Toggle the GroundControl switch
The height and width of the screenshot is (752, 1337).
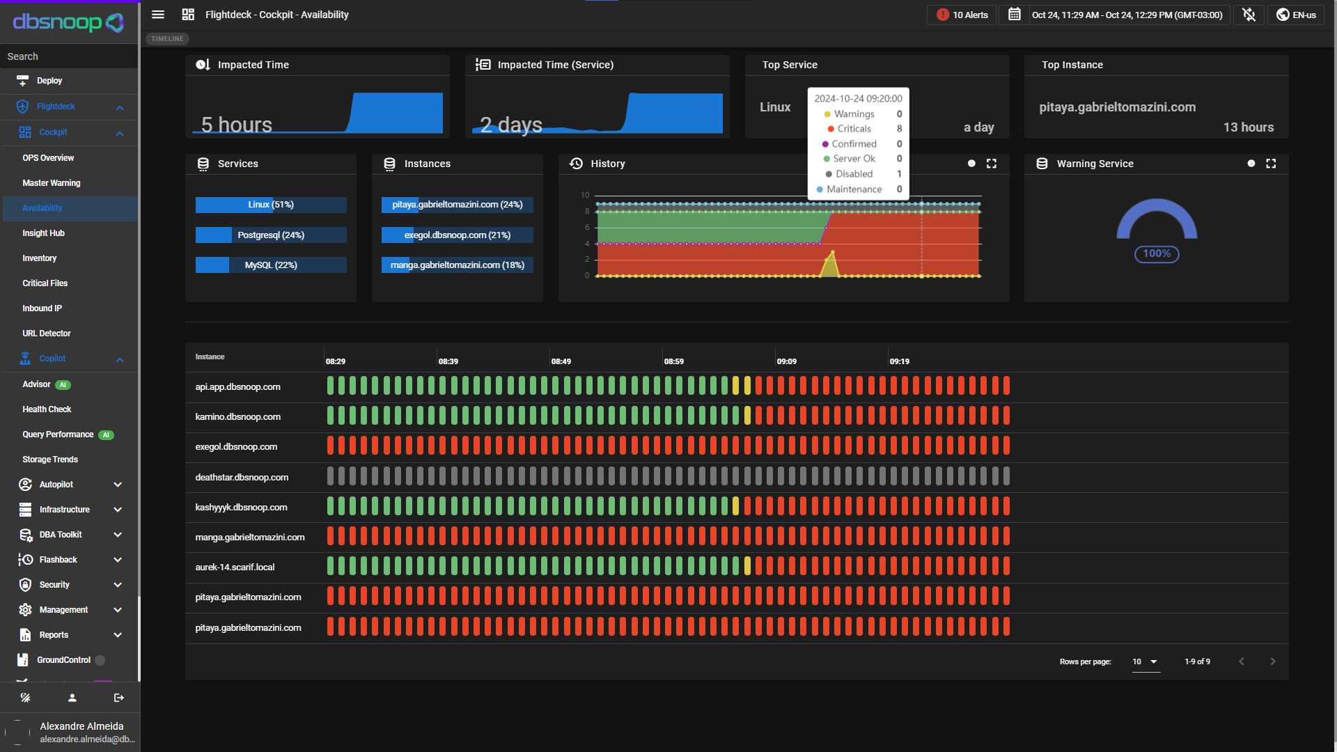pyautogui.click(x=100, y=660)
